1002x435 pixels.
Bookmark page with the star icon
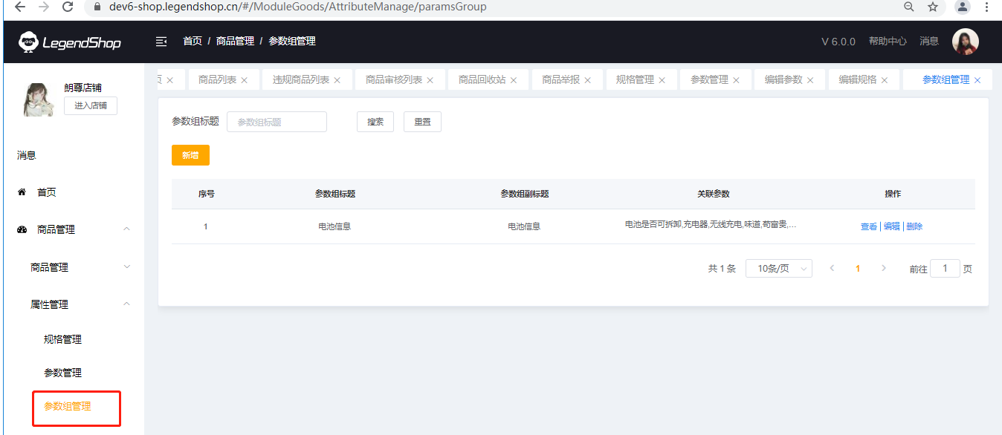click(x=933, y=7)
